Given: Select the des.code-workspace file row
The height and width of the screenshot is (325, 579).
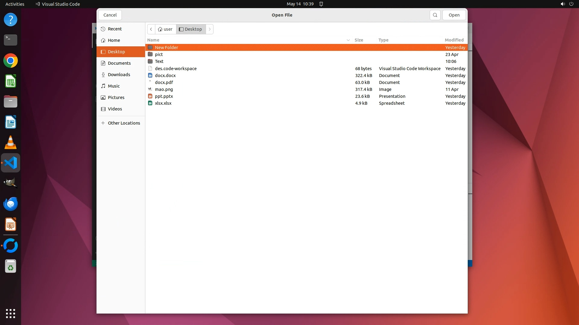Looking at the screenshot, I should (x=176, y=69).
